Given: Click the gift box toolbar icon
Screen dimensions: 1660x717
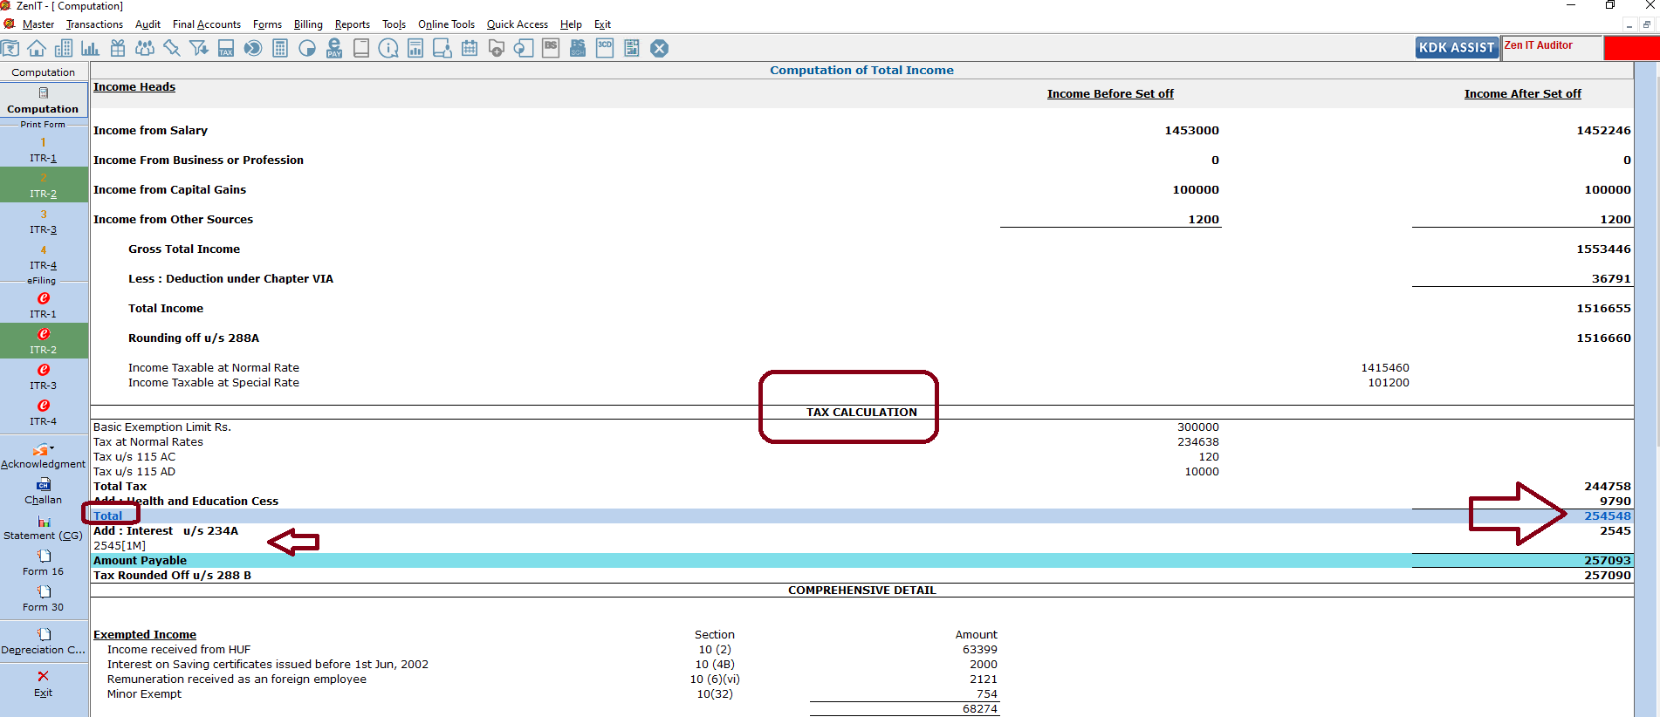Looking at the screenshot, I should pos(118,48).
